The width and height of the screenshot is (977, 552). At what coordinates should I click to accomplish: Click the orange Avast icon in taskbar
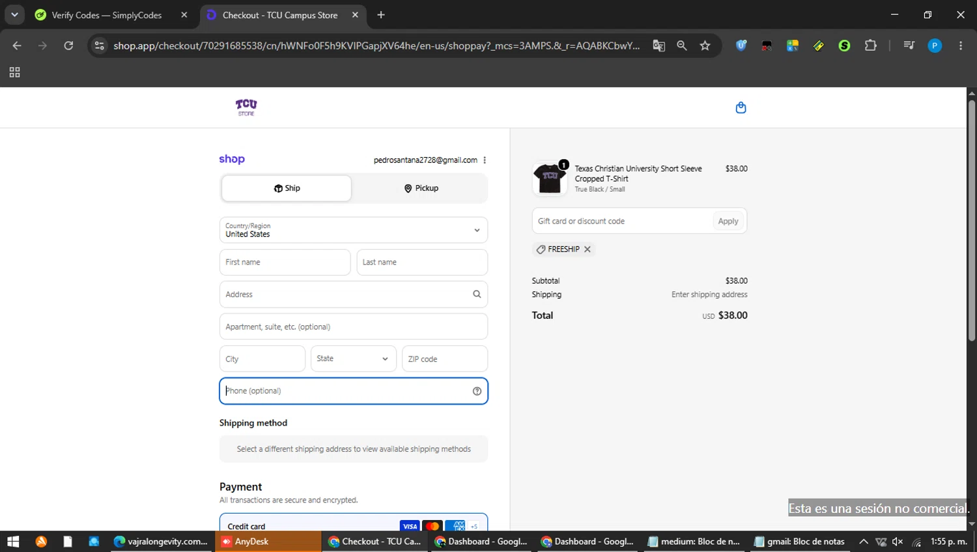[41, 542]
